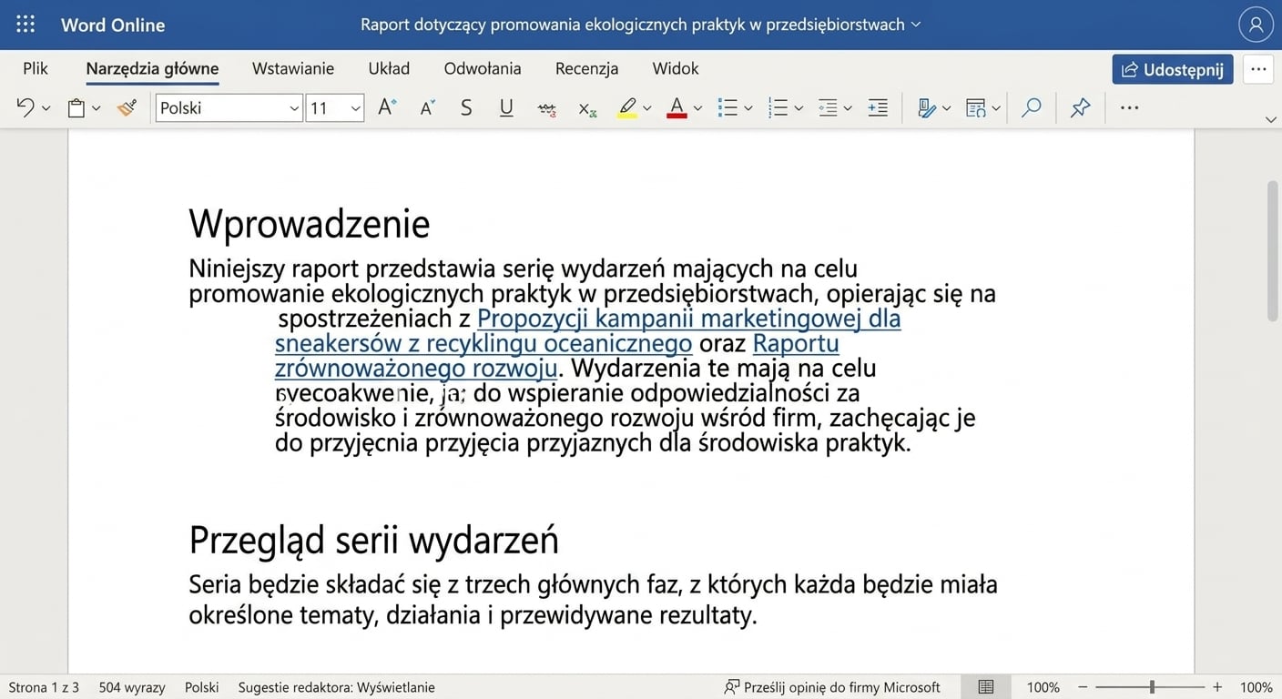Click the zoom slider handle

click(1152, 687)
